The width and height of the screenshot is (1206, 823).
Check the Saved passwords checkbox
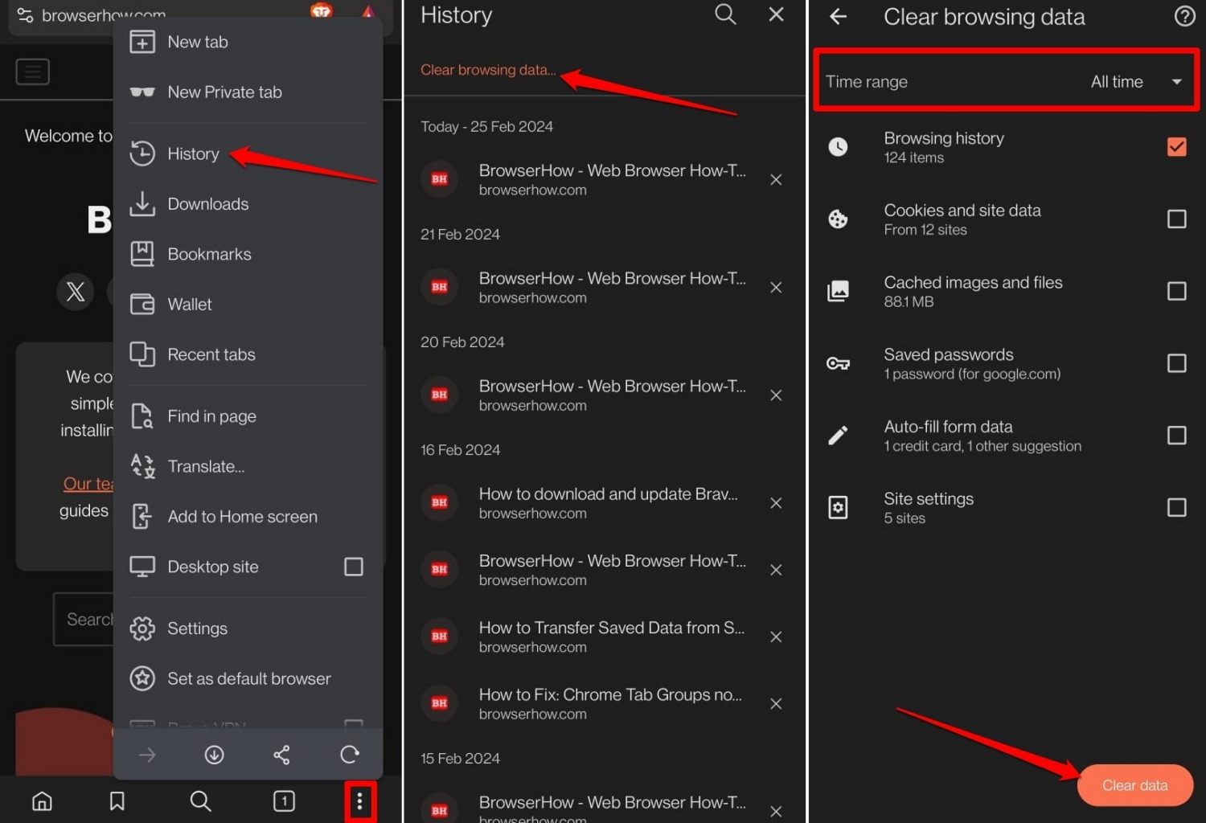click(x=1176, y=363)
